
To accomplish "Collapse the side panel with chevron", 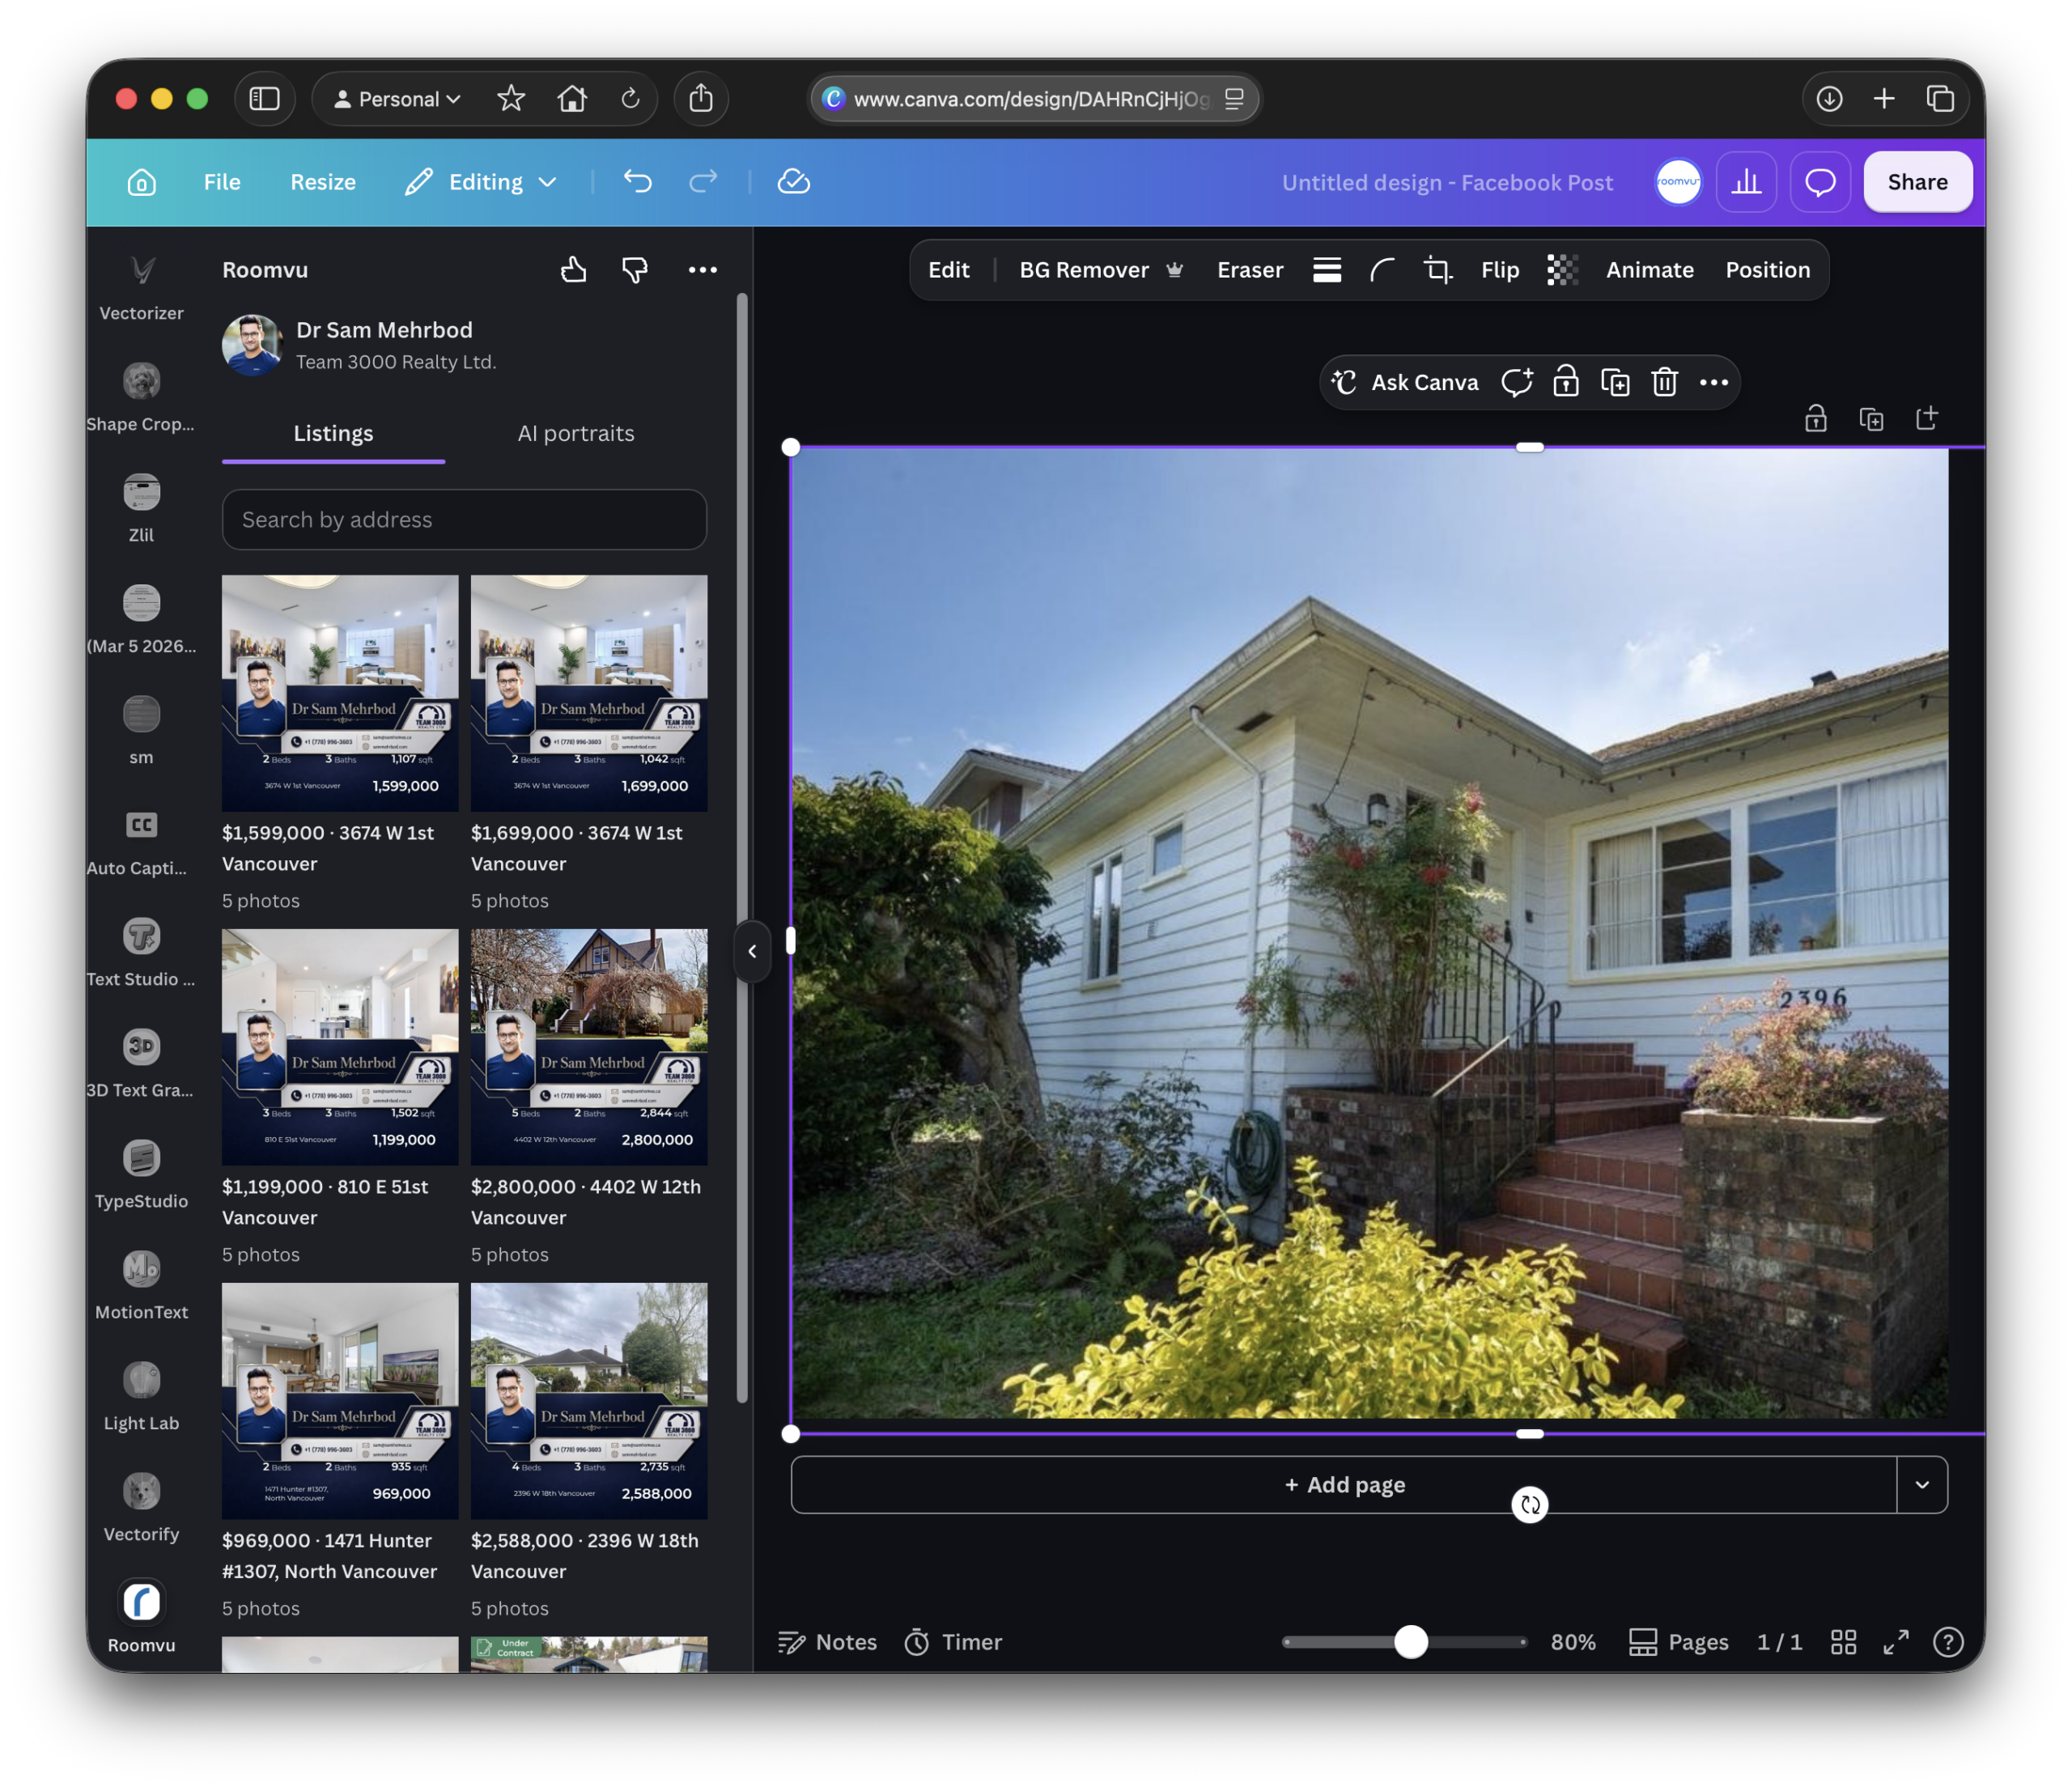I will click(x=752, y=951).
